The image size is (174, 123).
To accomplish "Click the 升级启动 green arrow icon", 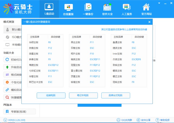I will pos(7,67).
